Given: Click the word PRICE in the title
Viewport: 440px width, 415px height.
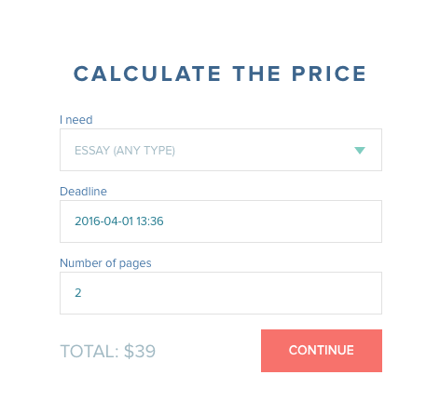Looking at the screenshot, I should [x=329, y=74].
